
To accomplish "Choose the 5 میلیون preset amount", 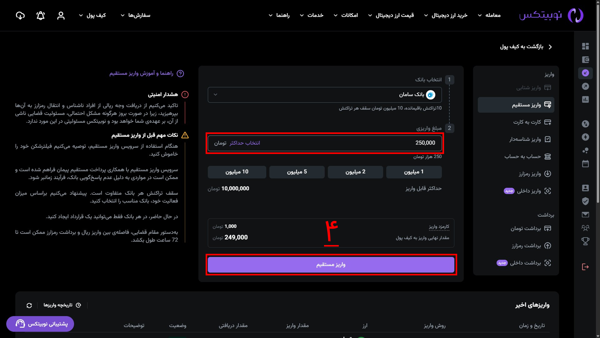I will point(297,172).
